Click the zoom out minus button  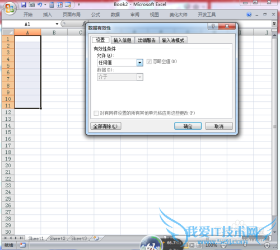224,246
